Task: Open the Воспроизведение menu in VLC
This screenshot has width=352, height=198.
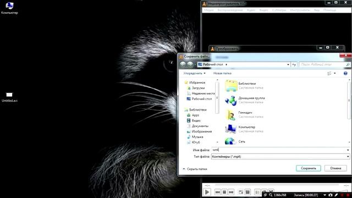Action: [230, 10]
